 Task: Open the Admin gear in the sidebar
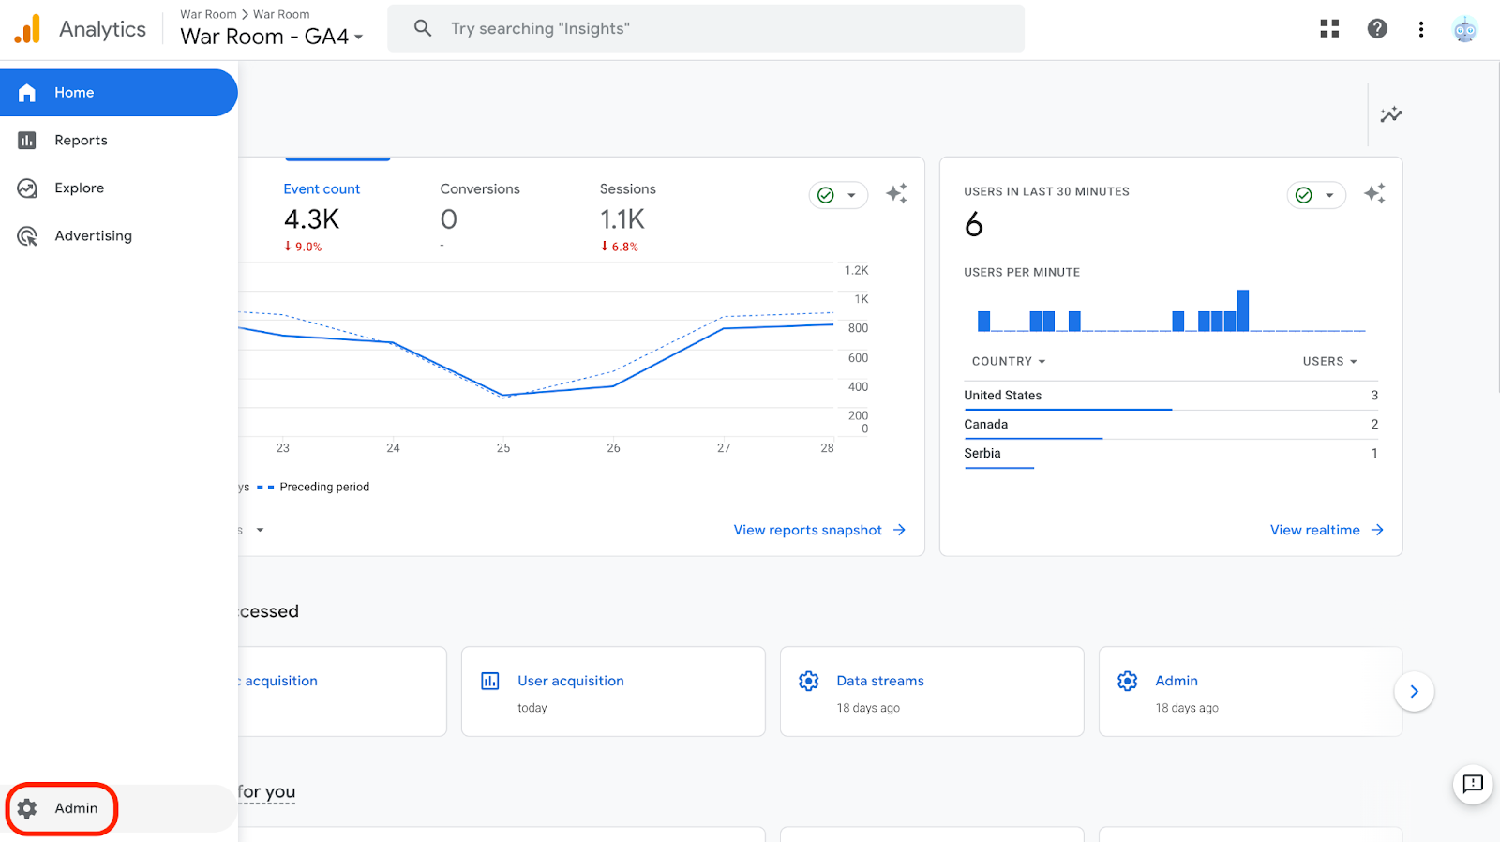62,808
